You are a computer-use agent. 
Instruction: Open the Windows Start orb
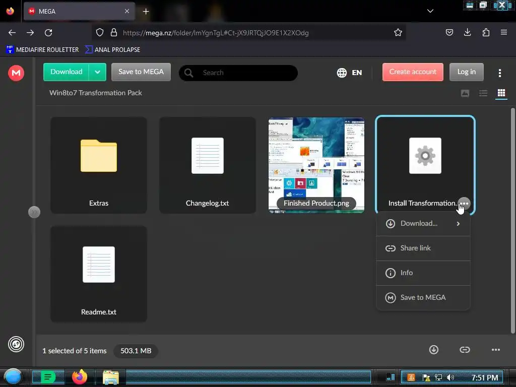point(13,377)
